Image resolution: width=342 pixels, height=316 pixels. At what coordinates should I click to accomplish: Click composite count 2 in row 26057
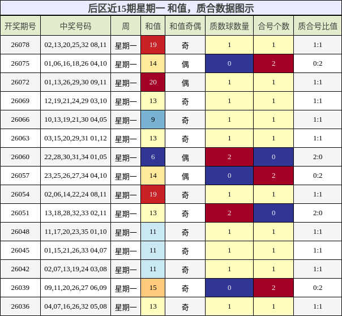click(273, 176)
